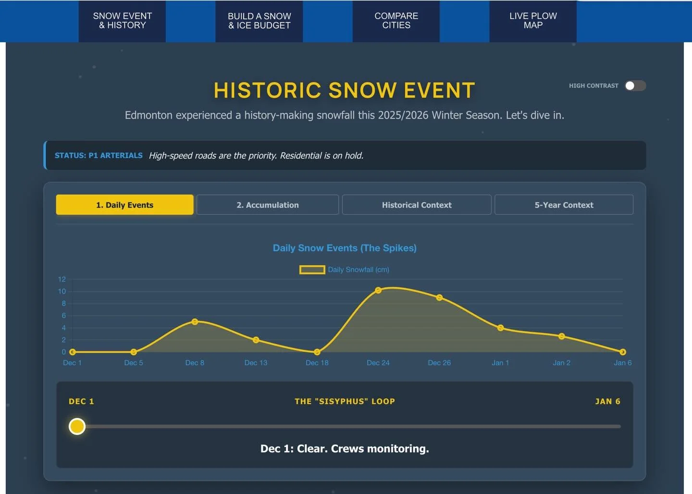Image resolution: width=692 pixels, height=494 pixels.
Task: Click the Dec 8 data point on chart
Action: (195, 321)
